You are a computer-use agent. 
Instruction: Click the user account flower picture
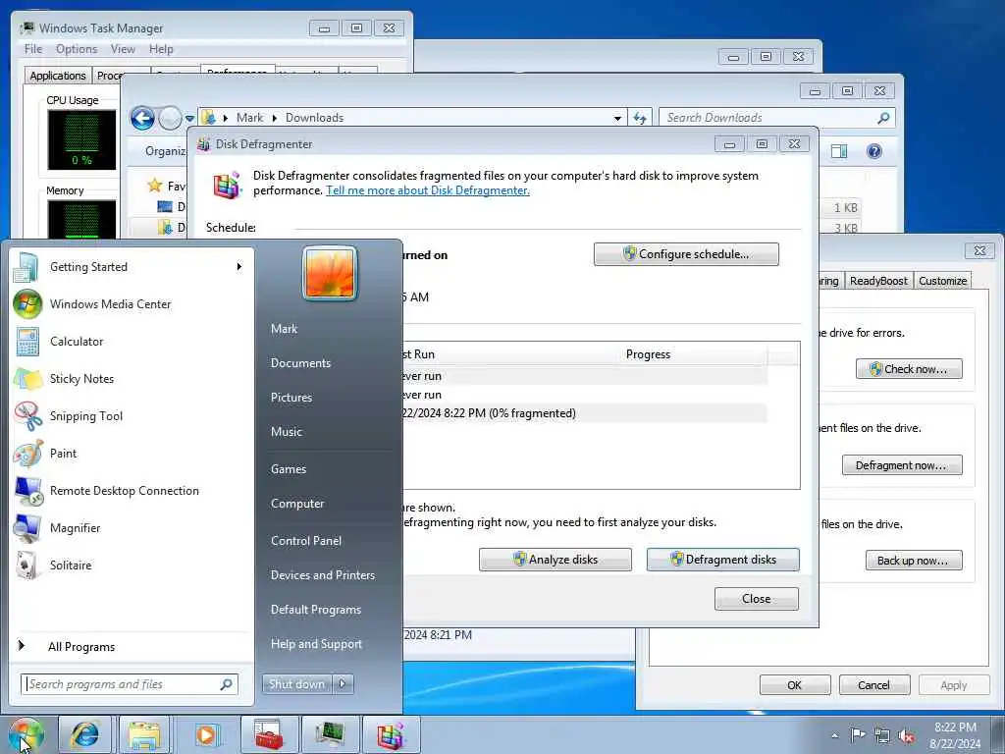pyautogui.click(x=330, y=273)
